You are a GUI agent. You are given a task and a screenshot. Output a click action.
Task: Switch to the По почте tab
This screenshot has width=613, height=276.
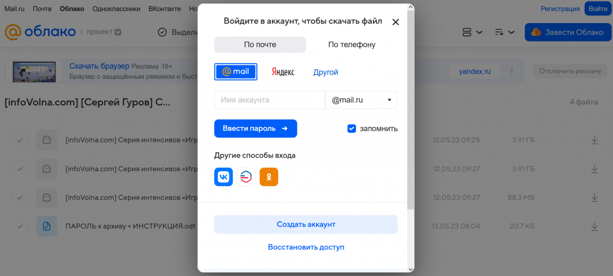pyautogui.click(x=260, y=45)
